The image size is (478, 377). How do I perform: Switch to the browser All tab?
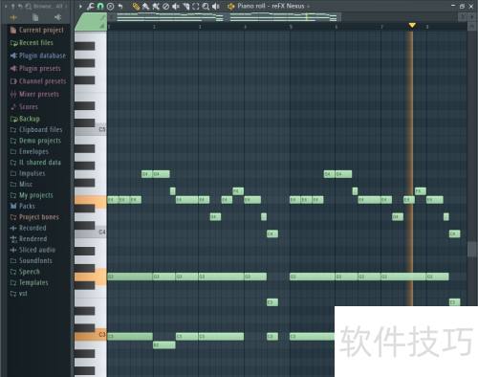13,17
